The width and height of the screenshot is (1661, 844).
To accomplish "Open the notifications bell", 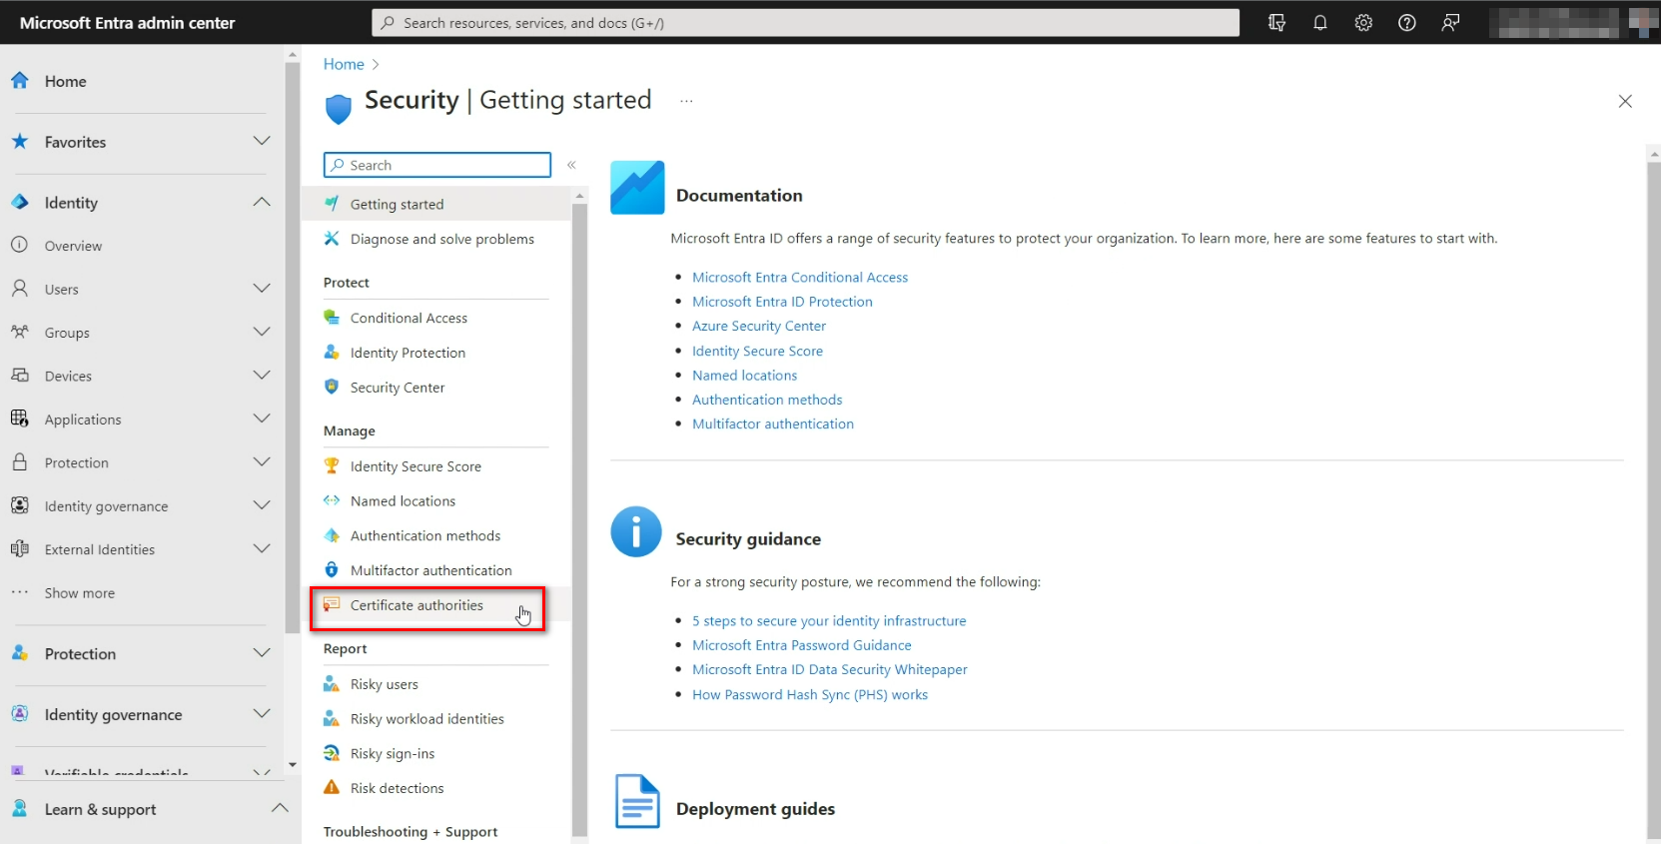I will pos(1320,23).
